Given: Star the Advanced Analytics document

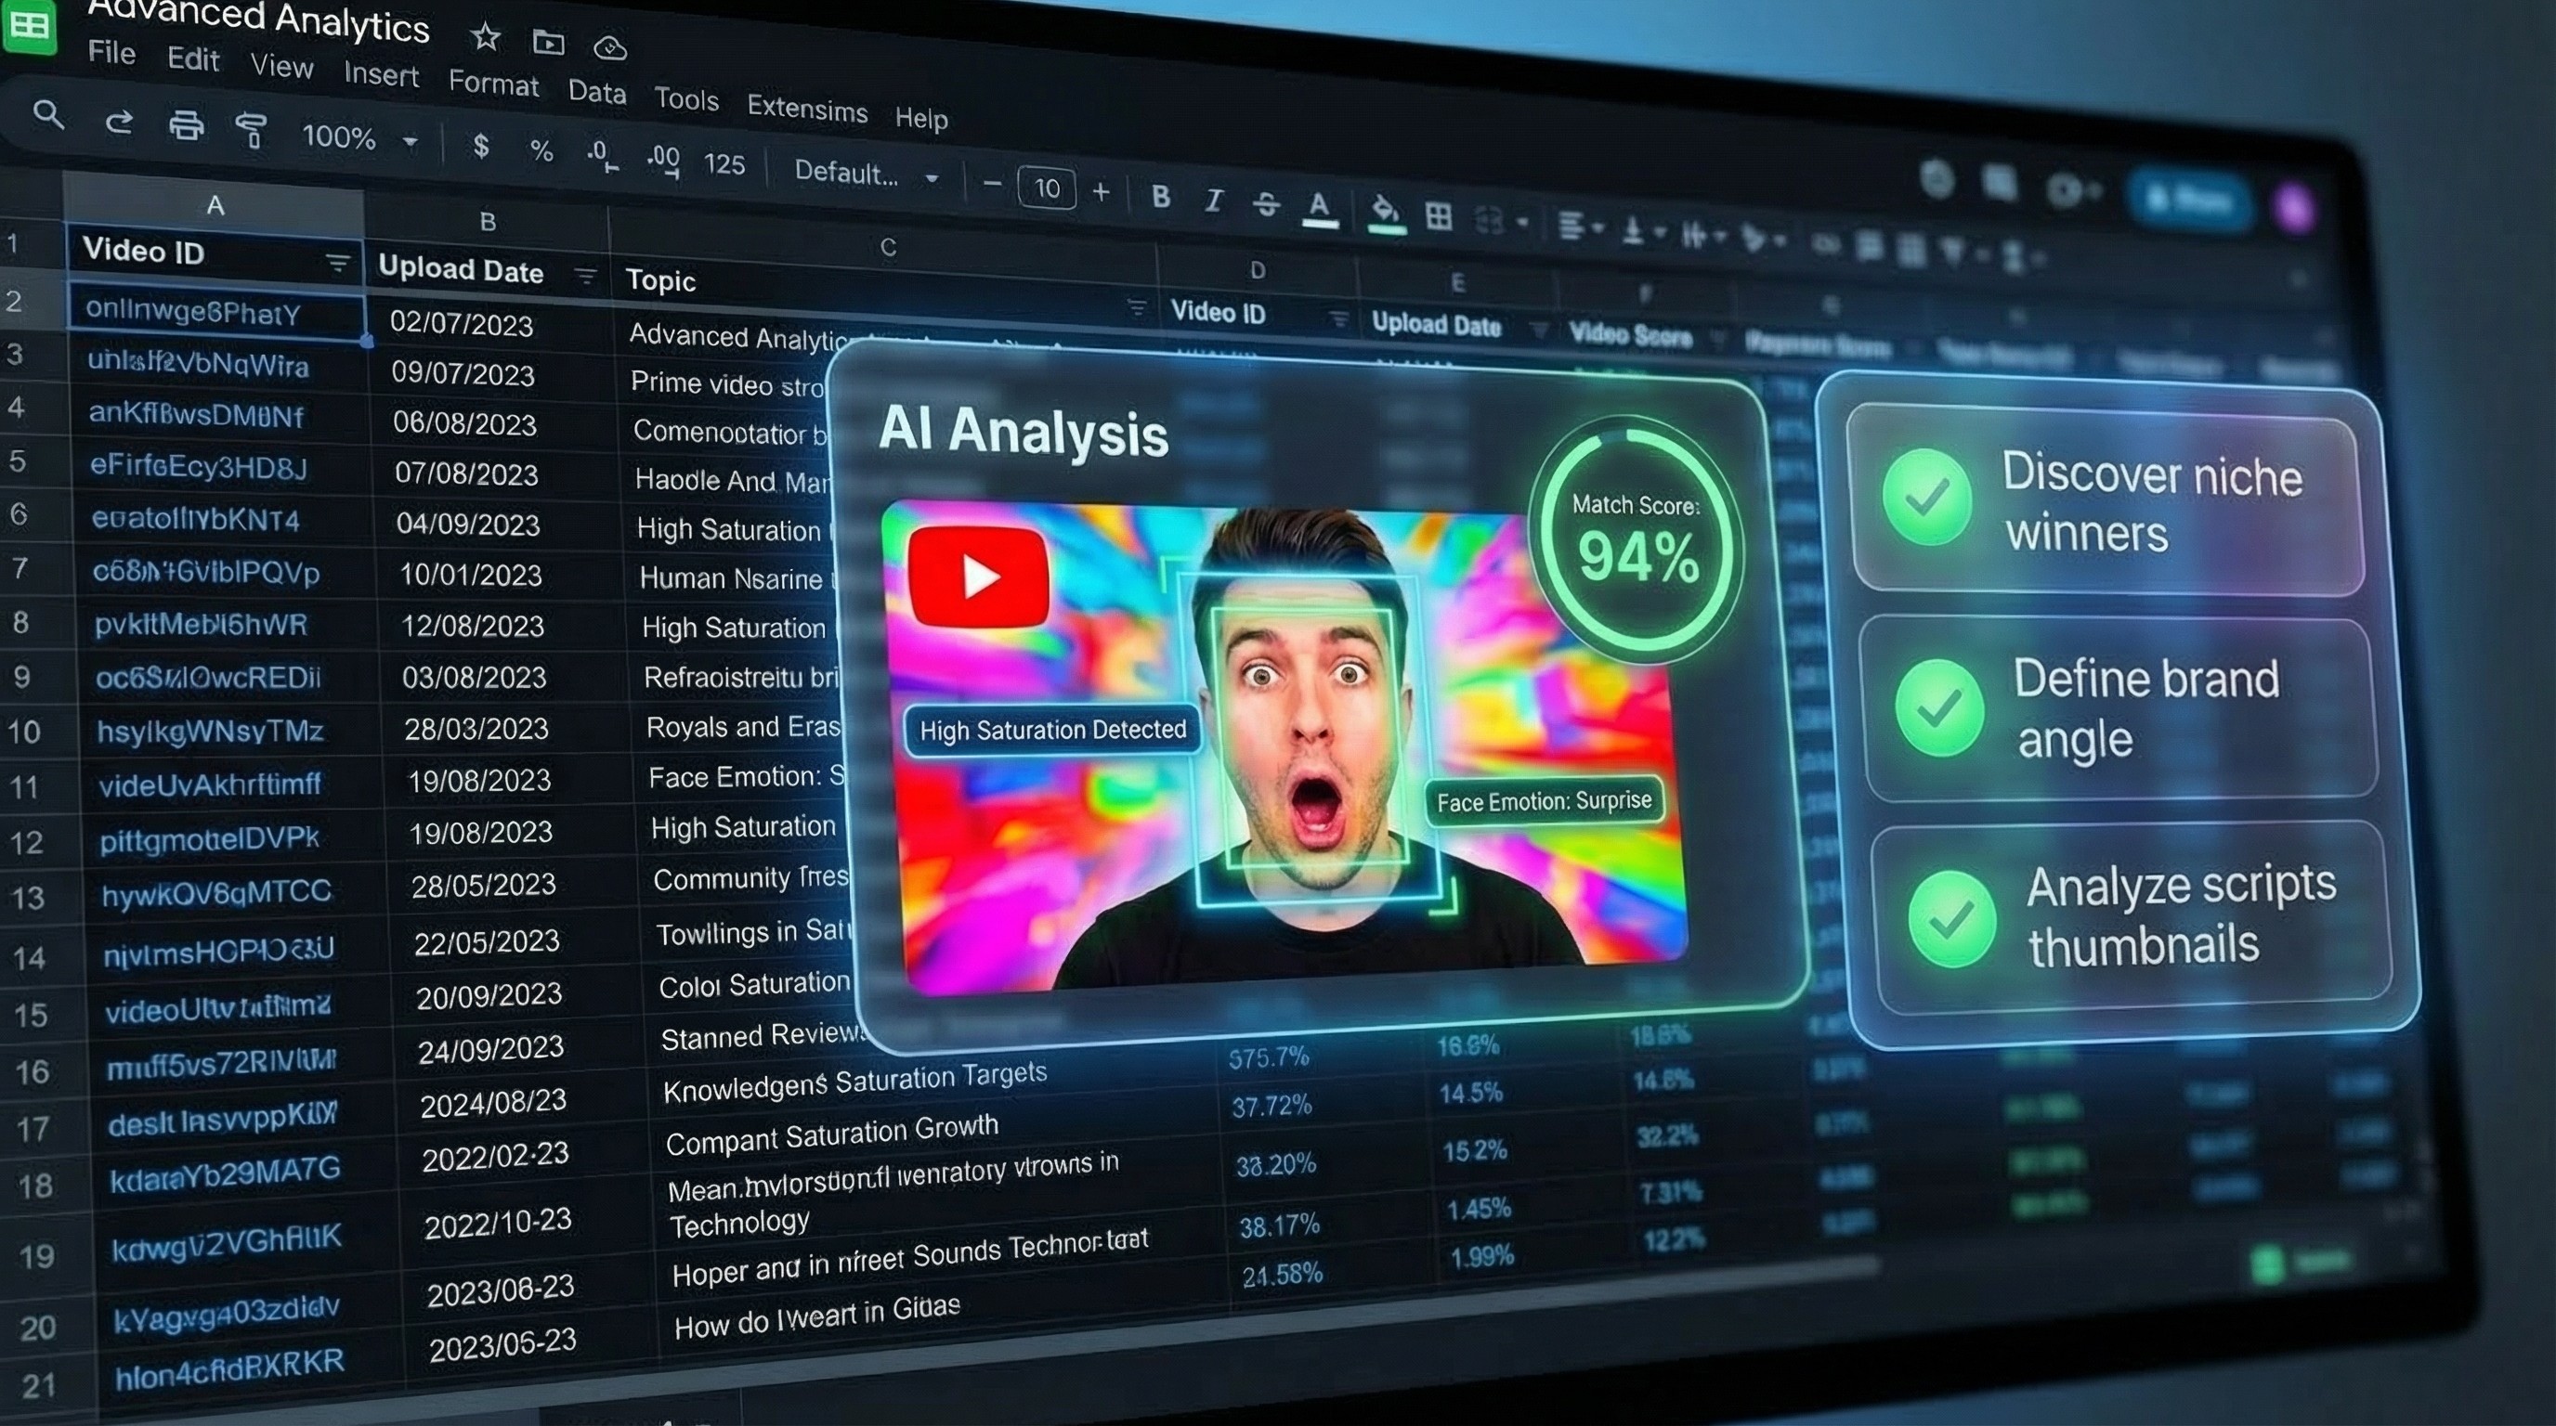Looking at the screenshot, I should point(485,38).
